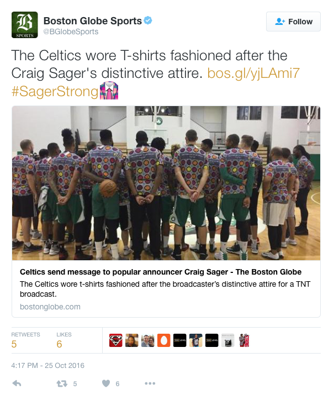
Task: Open the bos.gl/yjLAmi7 link
Action: [253, 73]
